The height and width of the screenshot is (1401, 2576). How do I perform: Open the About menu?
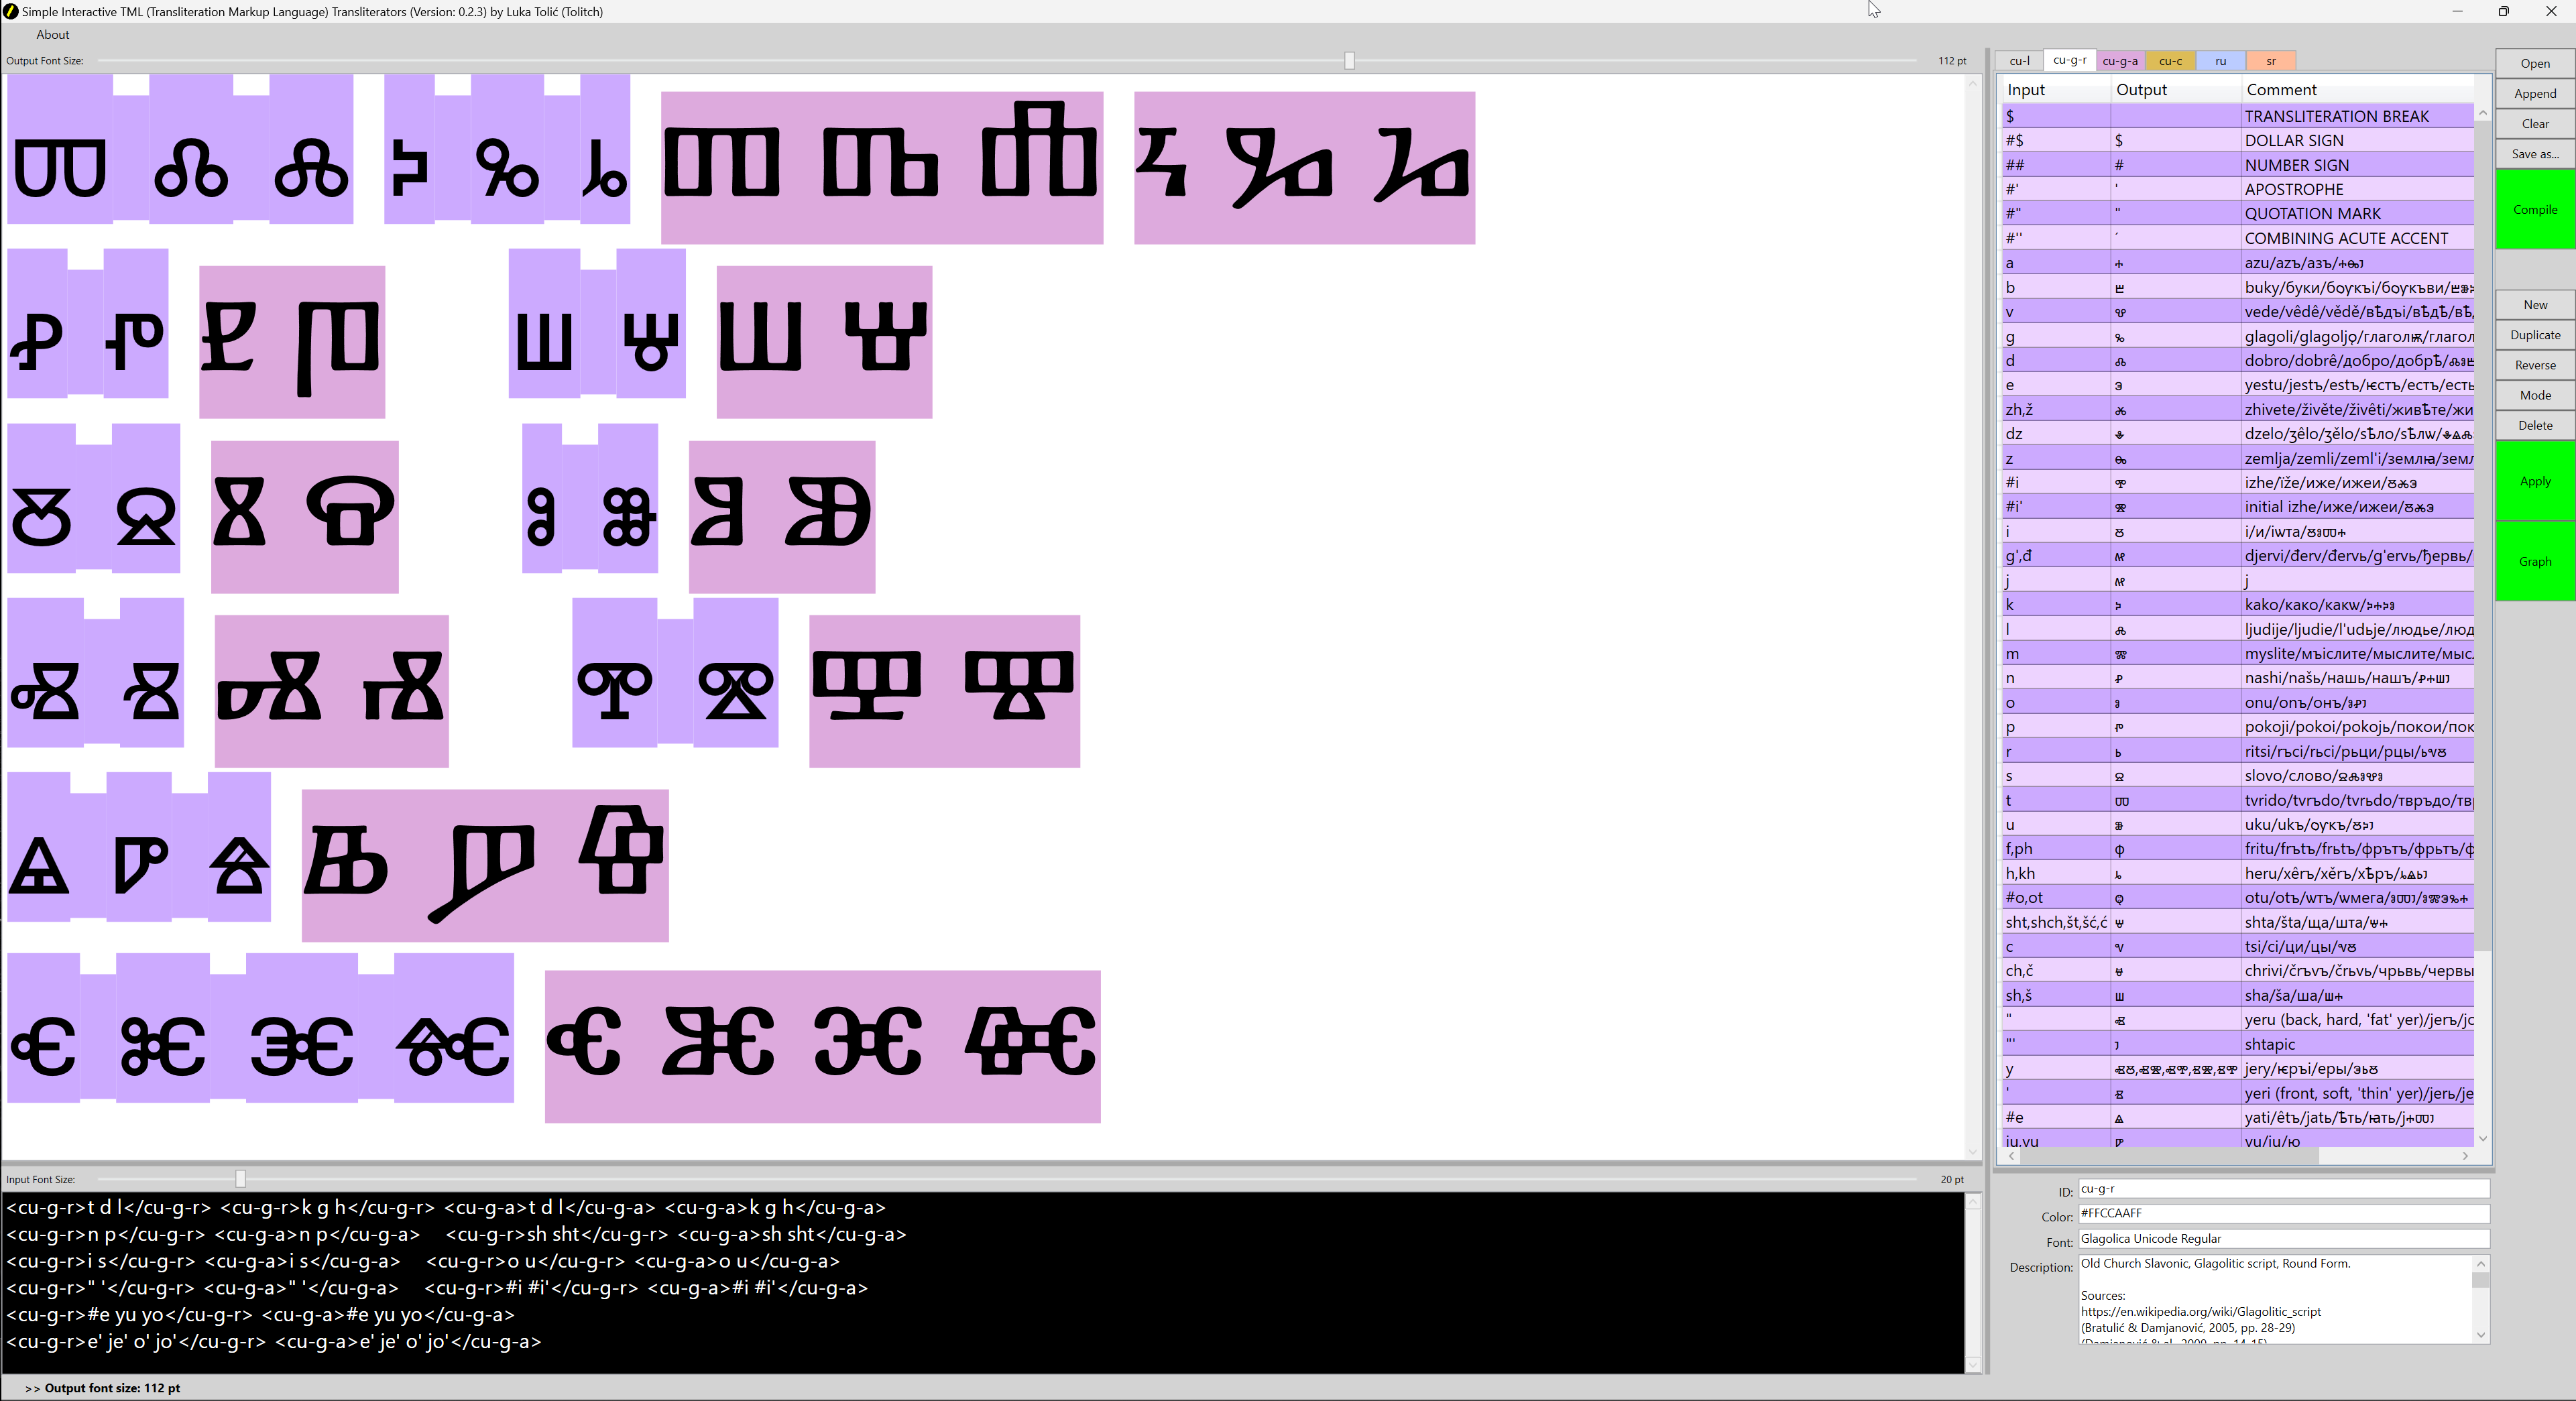point(53,34)
